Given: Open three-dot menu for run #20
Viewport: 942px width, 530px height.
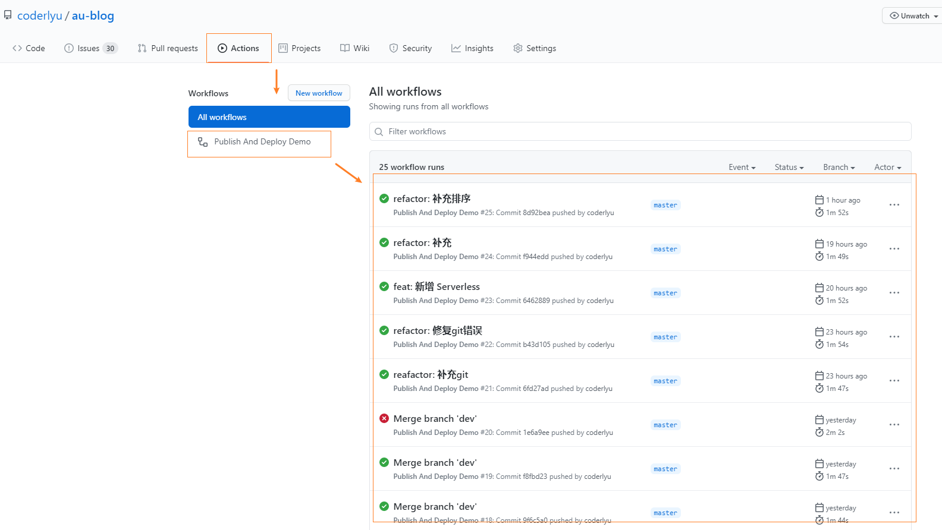Looking at the screenshot, I should pyautogui.click(x=894, y=425).
